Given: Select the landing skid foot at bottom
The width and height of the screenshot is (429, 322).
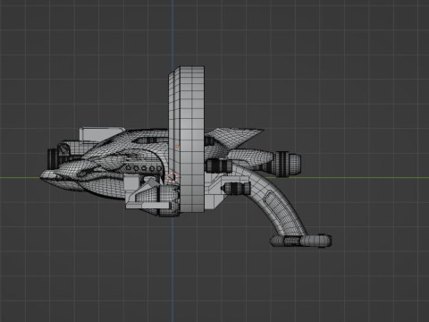Looking at the screenshot, I should (301, 241).
